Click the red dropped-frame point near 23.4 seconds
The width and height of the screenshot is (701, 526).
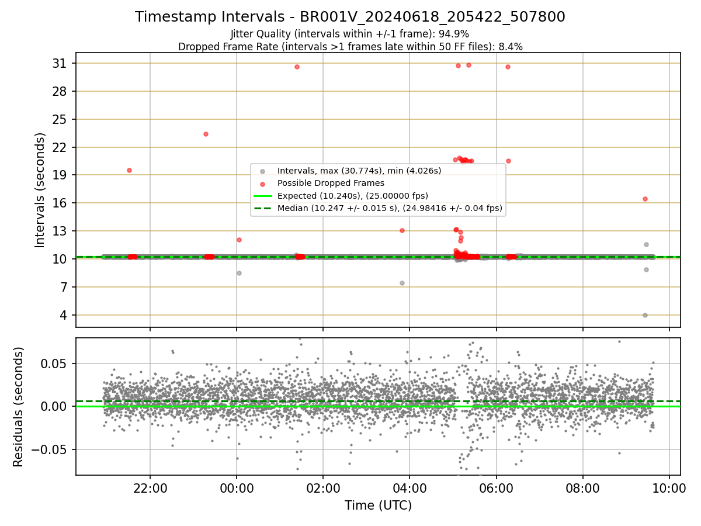pos(206,134)
